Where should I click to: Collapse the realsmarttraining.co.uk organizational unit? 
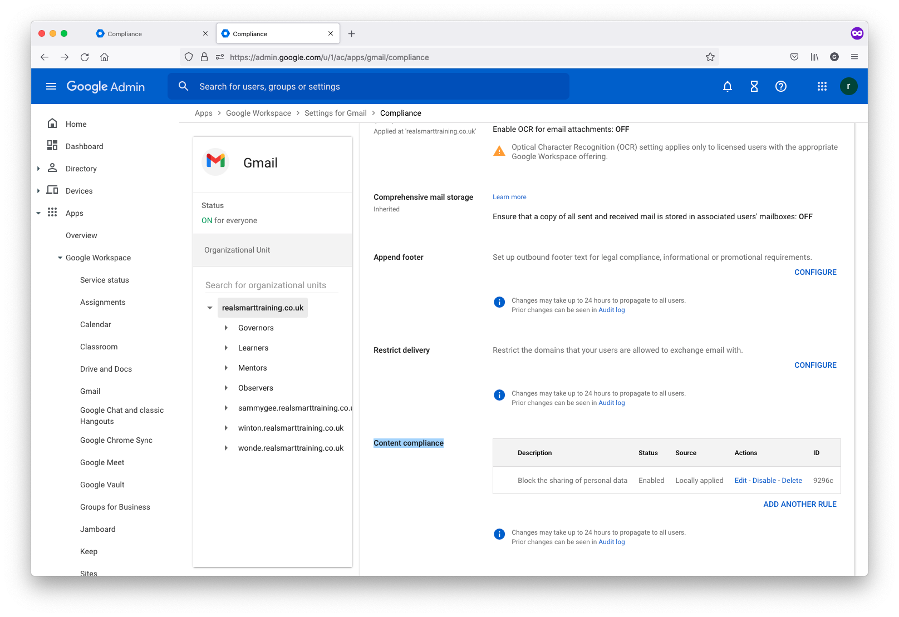point(210,308)
